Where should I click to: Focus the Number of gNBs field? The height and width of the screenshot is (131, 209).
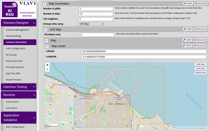tap(96, 9)
